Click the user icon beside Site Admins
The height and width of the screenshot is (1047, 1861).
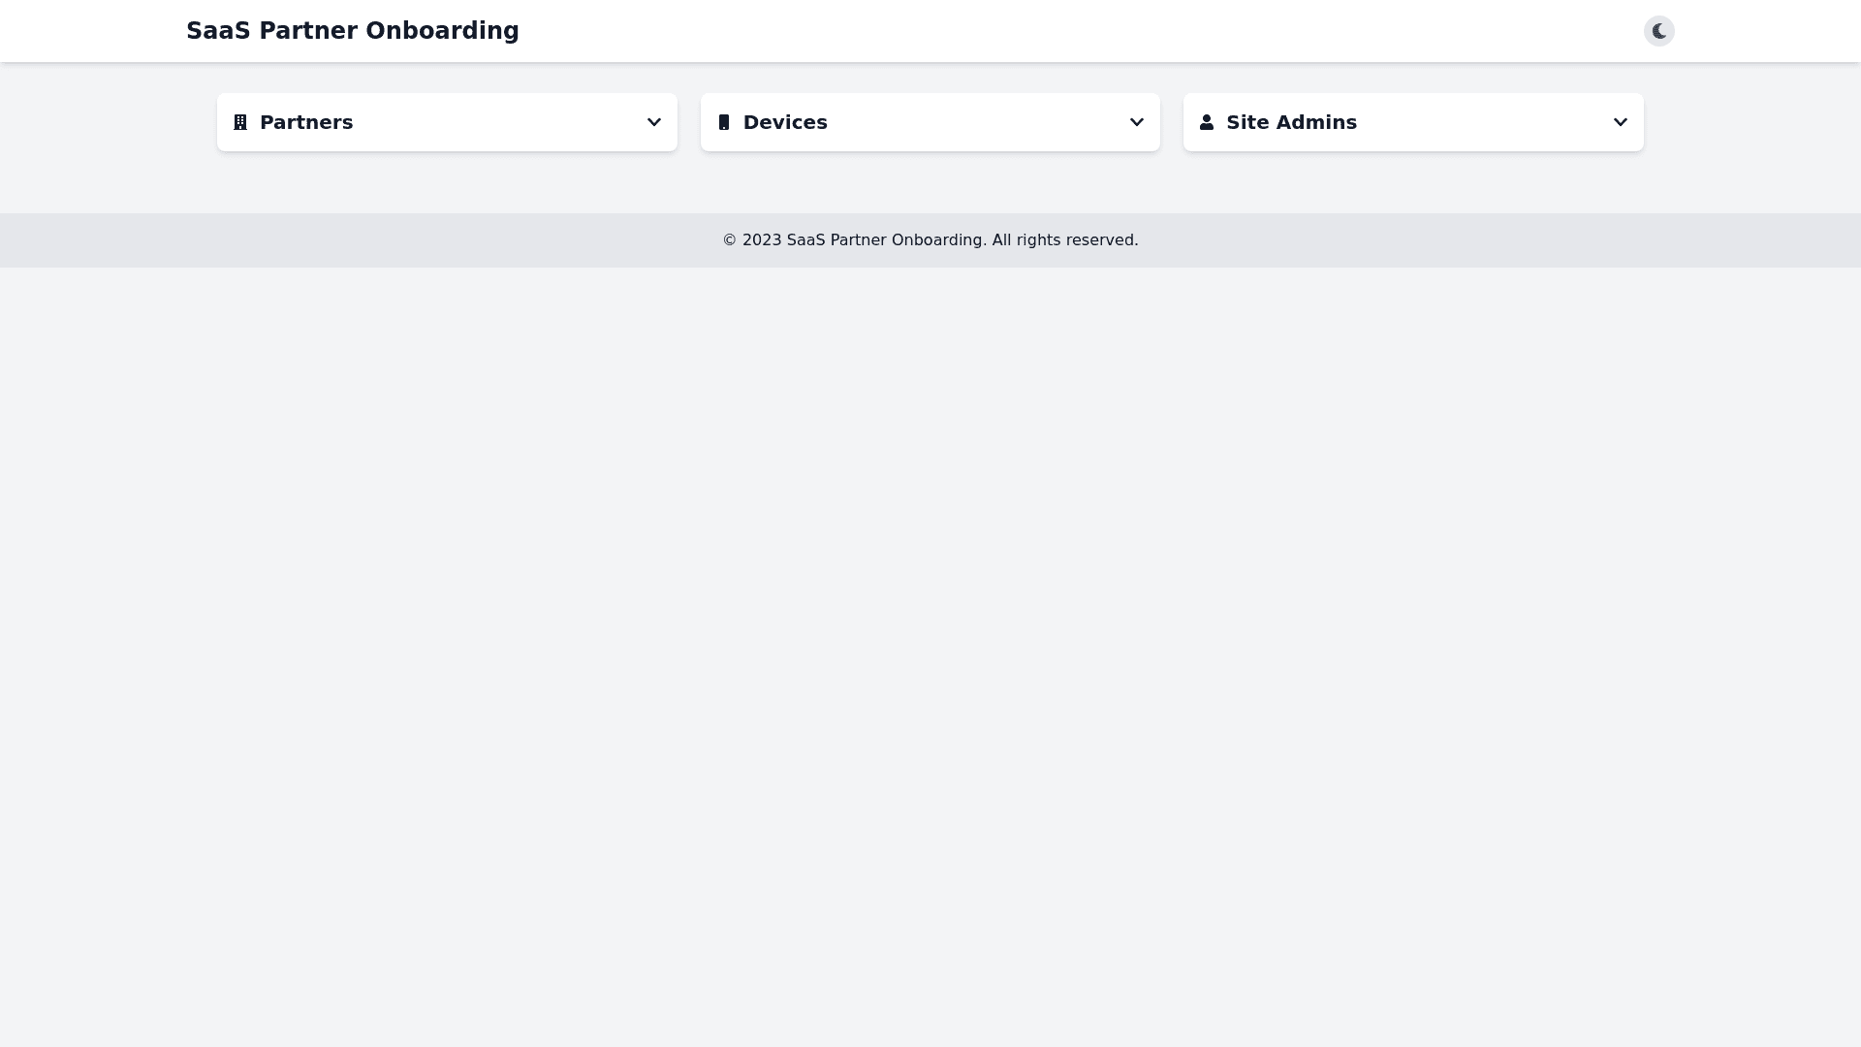[1207, 122]
